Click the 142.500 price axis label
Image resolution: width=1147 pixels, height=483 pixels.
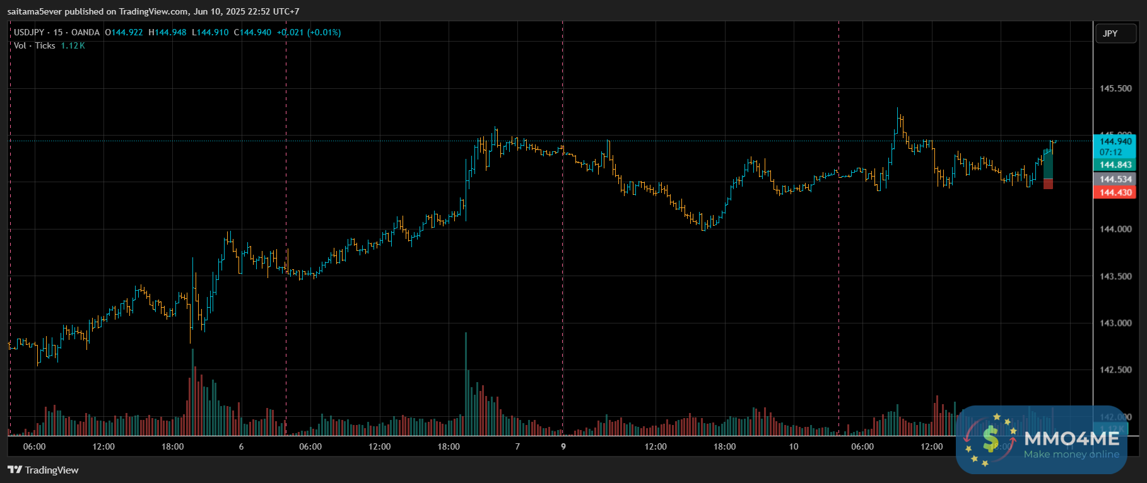click(1115, 370)
